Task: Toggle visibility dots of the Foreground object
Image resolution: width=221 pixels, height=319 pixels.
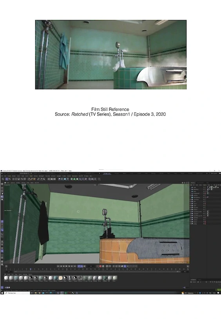Action: point(205,193)
